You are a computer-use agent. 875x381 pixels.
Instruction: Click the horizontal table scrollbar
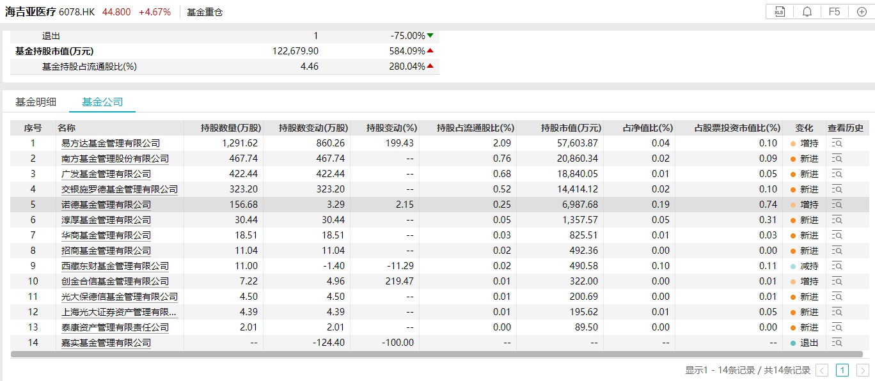(x=435, y=354)
